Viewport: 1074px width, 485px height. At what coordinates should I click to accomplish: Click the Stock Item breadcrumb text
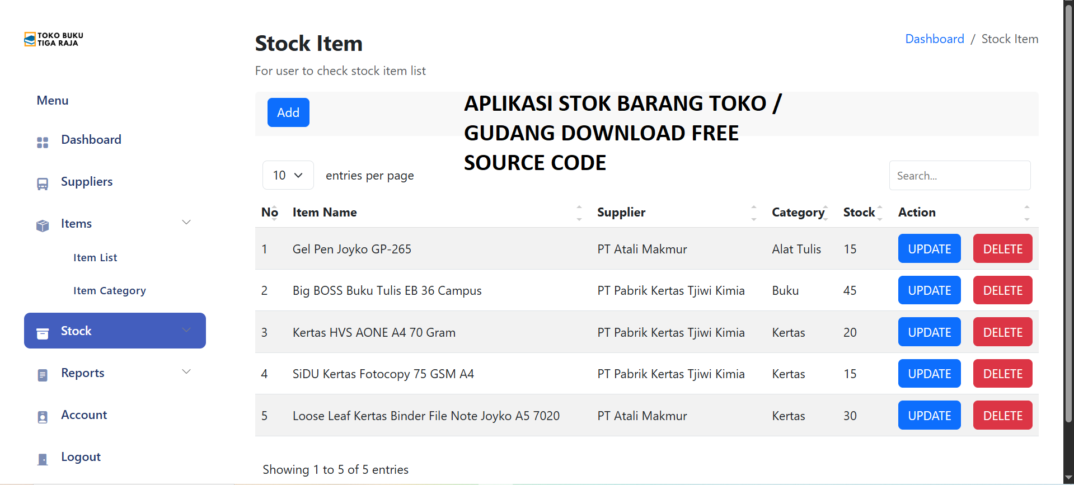tap(1010, 39)
